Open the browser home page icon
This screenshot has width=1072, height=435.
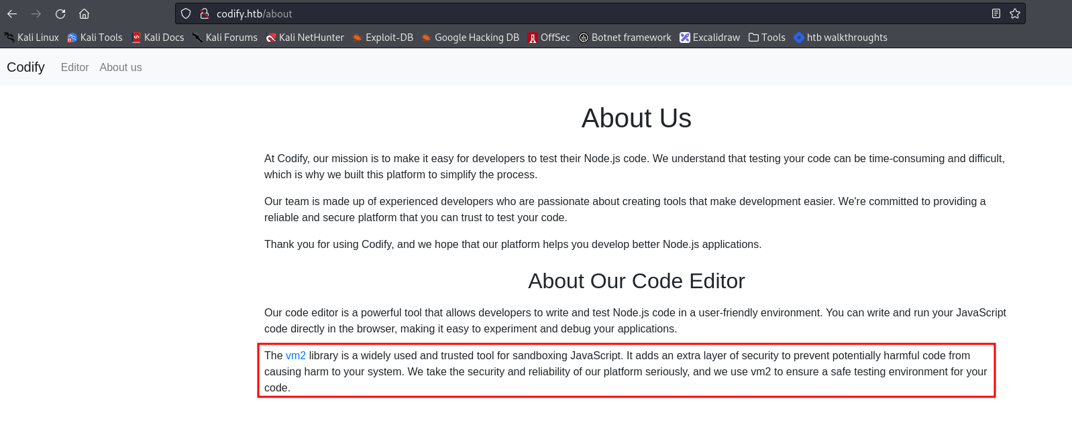click(x=85, y=13)
